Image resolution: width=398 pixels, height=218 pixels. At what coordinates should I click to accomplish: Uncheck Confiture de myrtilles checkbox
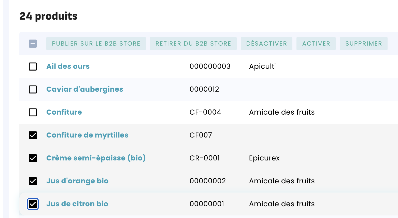[x=33, y=135]
